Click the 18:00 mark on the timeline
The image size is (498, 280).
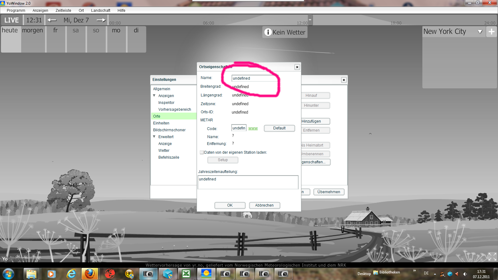point(396,23)
